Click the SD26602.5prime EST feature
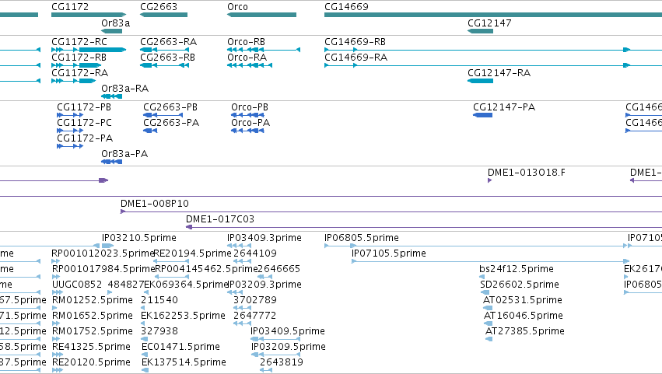662x374 pixels. (485, 292)
